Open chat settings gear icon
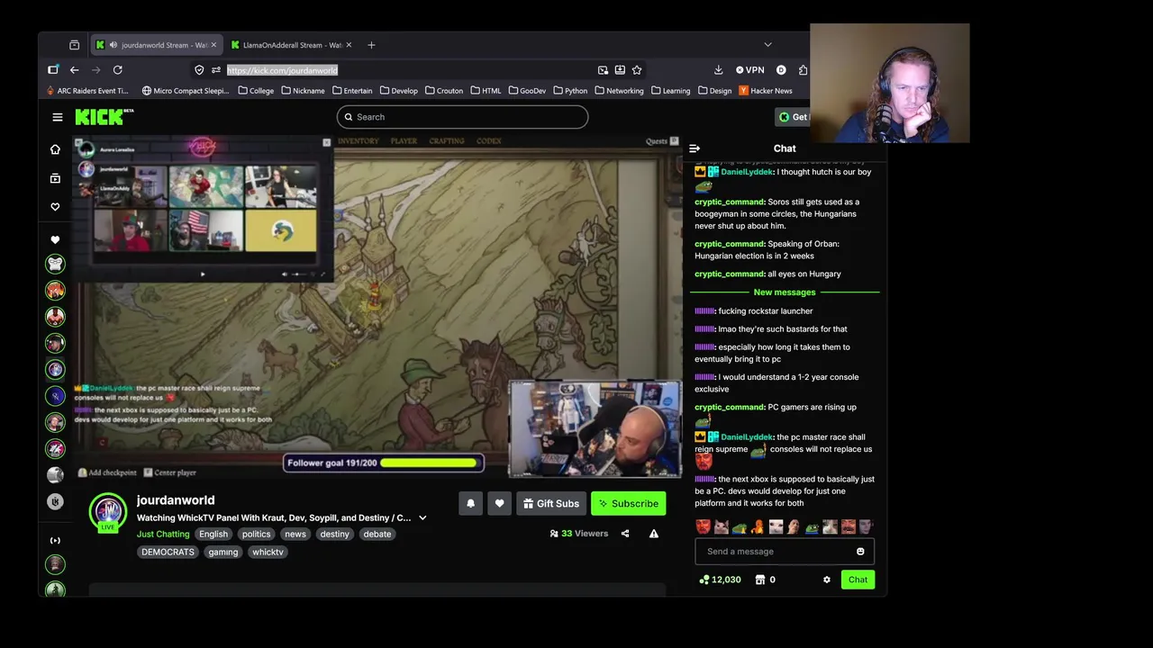The image size is (1153, 648). click(827, 580)
